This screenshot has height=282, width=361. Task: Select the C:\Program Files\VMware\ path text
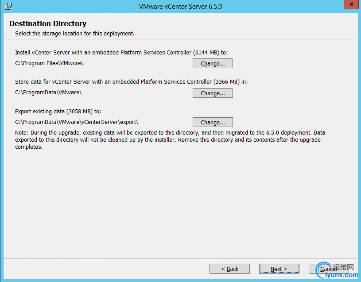[49, 63]
